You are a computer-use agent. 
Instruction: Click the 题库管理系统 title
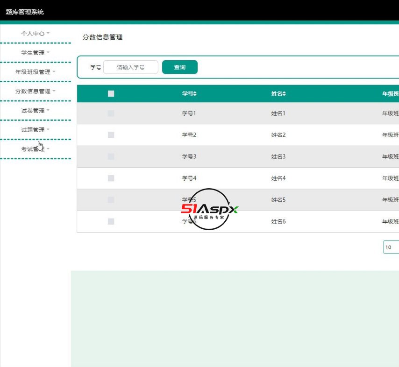click(25, 12)
